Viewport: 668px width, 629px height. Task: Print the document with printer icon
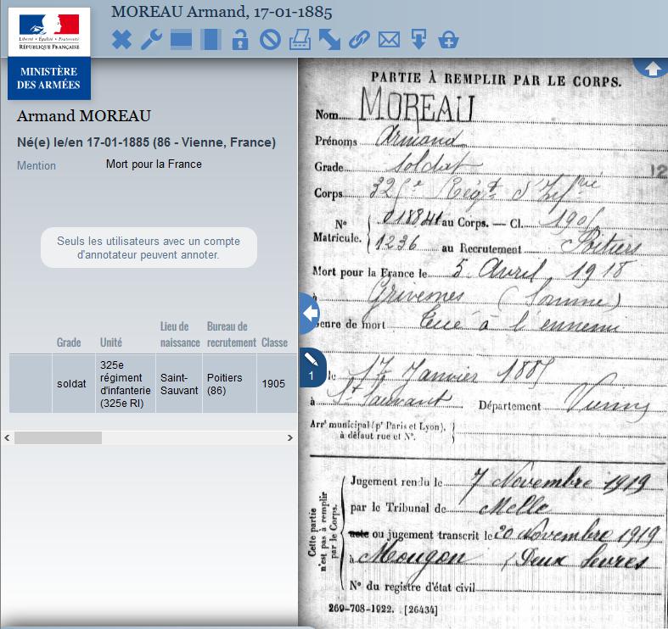tap(300, 40)
